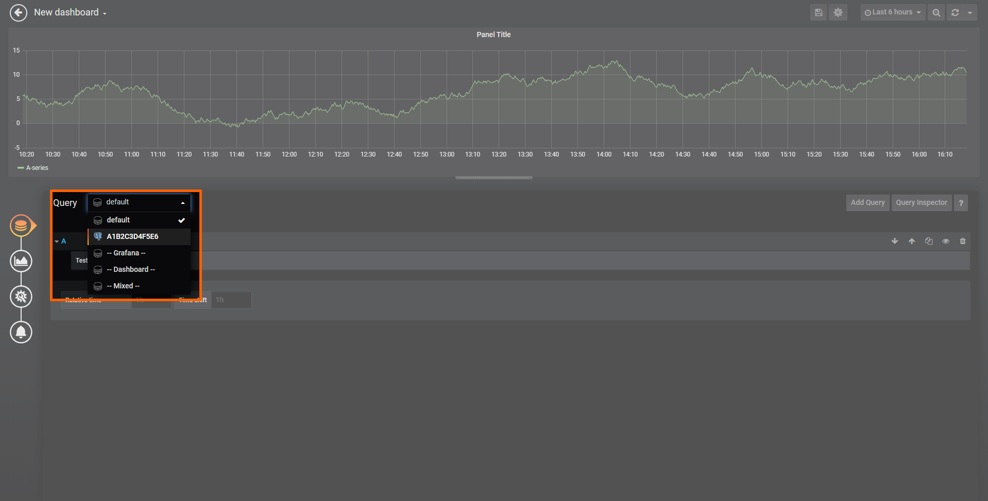The width and height of the screenshot is (988, 501).
Task: Select the default data source entry
Action: 139,220
